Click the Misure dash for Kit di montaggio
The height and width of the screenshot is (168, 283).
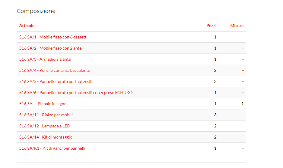(x=243, y=137)
